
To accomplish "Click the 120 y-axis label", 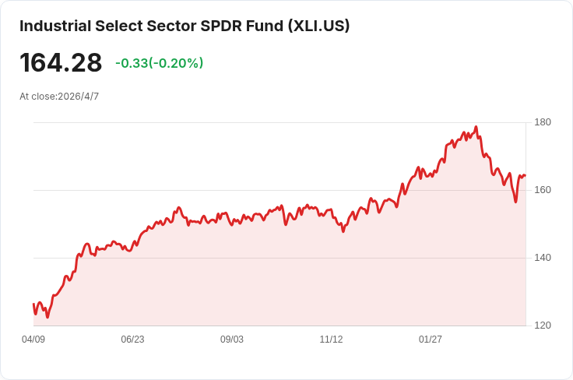I will pyautogui.click(x=543, y=325).
